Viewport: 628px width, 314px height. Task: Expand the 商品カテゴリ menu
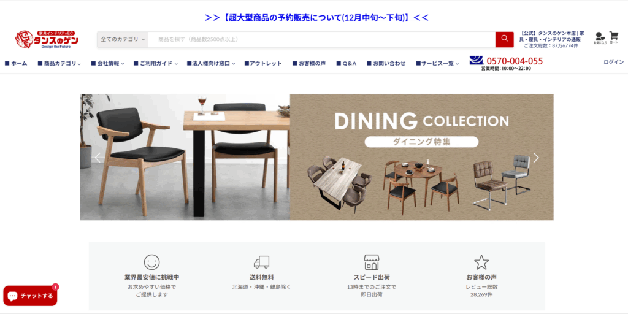59,63
